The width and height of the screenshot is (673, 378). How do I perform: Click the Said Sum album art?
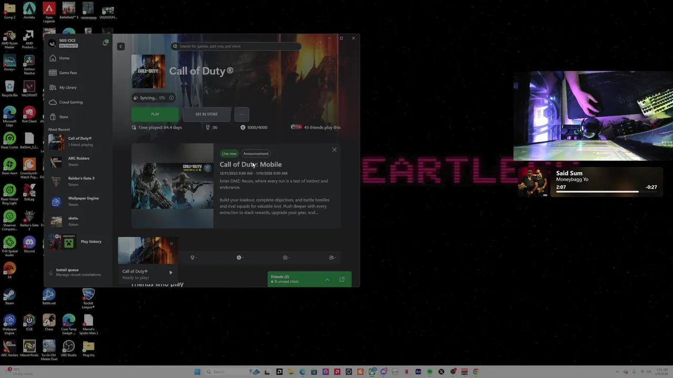[533, 182]
